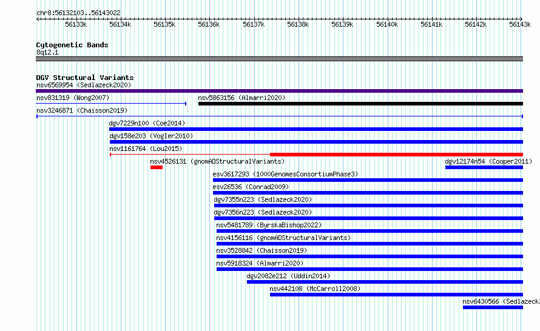Viewport: 540px width, 331px height.
Task: Click the 8q12.1 band label
Action: [x=47, y=53]
